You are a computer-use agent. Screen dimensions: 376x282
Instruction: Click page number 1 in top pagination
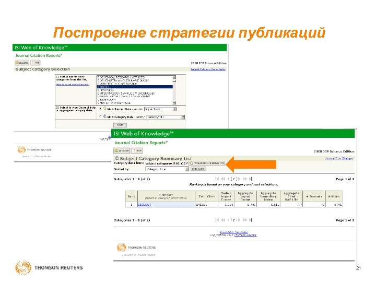point(233,179)
